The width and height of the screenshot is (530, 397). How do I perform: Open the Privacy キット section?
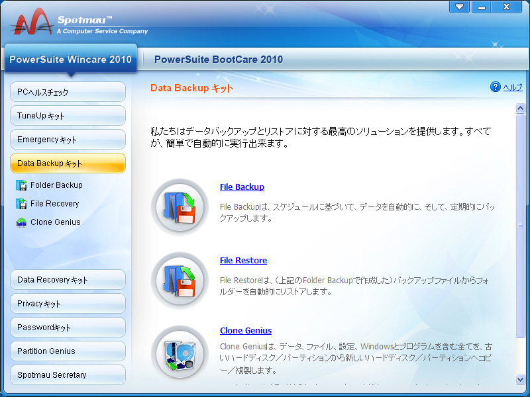(68, 304)
